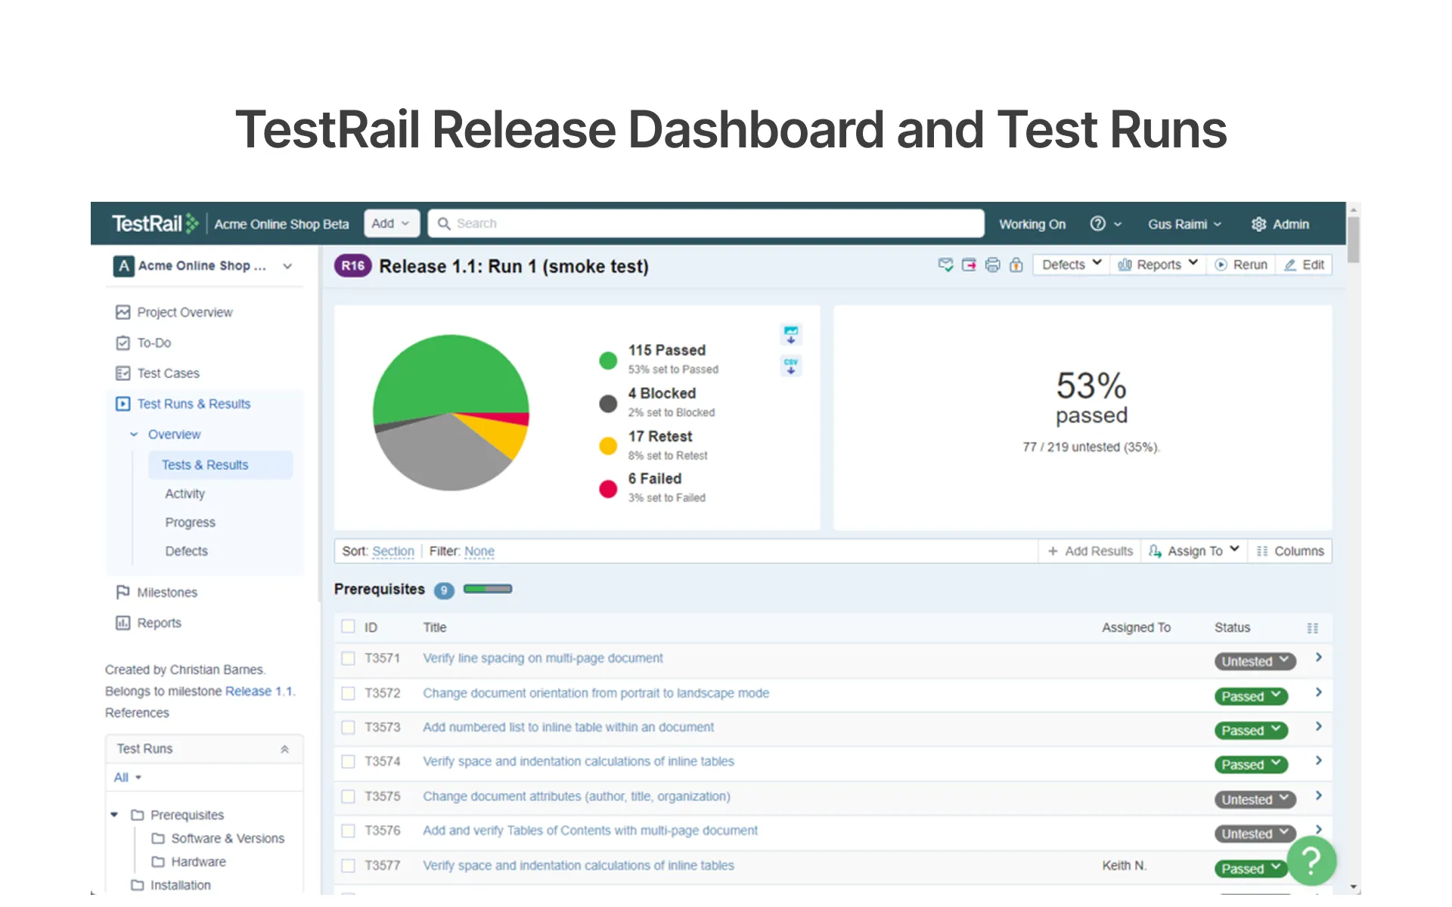1452x907 pixels.
Task: Click Add Results button
Action: click(x=1090, y=551)
